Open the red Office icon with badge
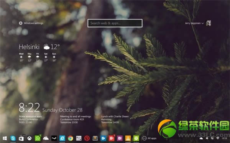Image resolution: width=230 pixels, height=143 pixels. 112,138
